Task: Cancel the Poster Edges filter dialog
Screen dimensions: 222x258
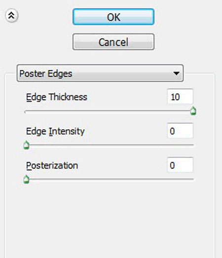Action: [x=113, y=42]
